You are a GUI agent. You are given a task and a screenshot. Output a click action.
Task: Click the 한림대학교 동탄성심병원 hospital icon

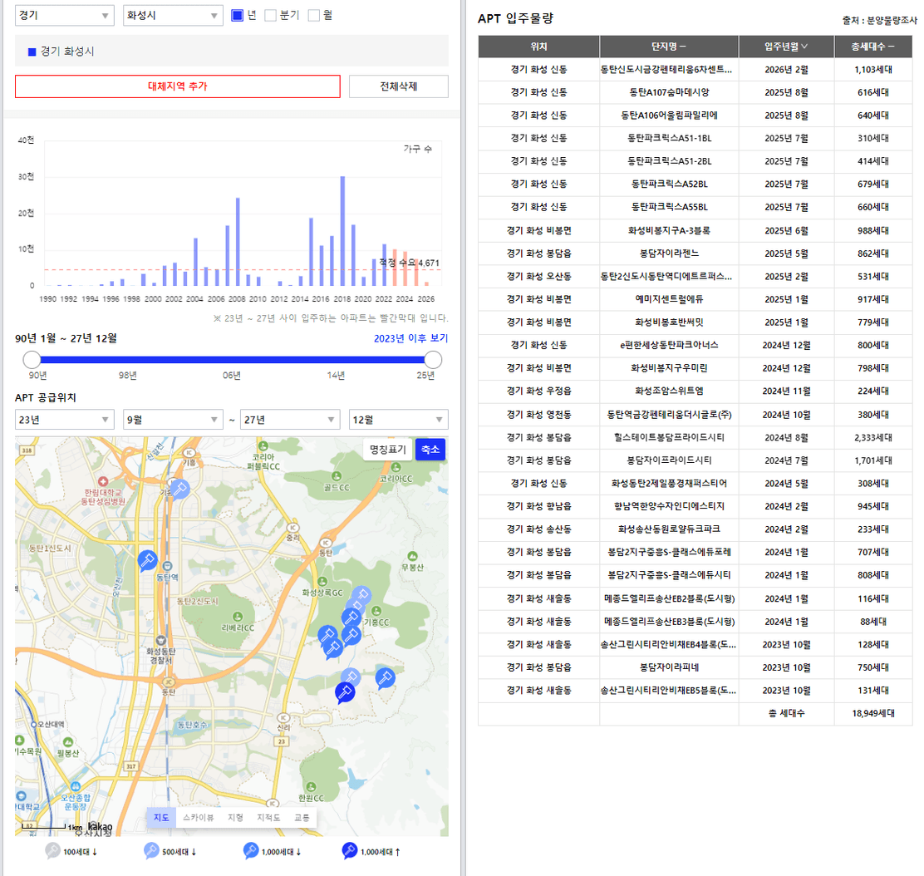click(103, 481)
